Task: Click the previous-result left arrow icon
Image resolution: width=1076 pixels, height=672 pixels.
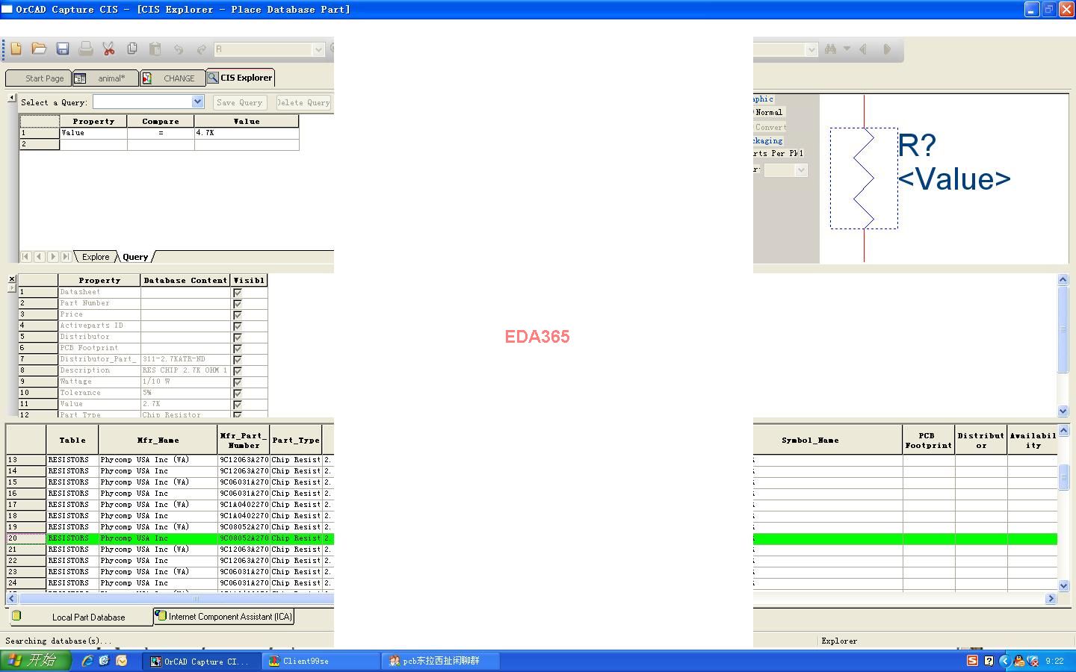Action: tap(863, 49)
